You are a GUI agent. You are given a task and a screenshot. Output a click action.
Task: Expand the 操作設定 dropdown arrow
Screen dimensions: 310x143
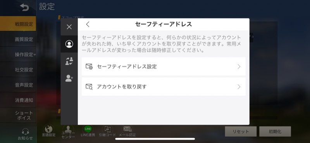click(x=35, y=55)
